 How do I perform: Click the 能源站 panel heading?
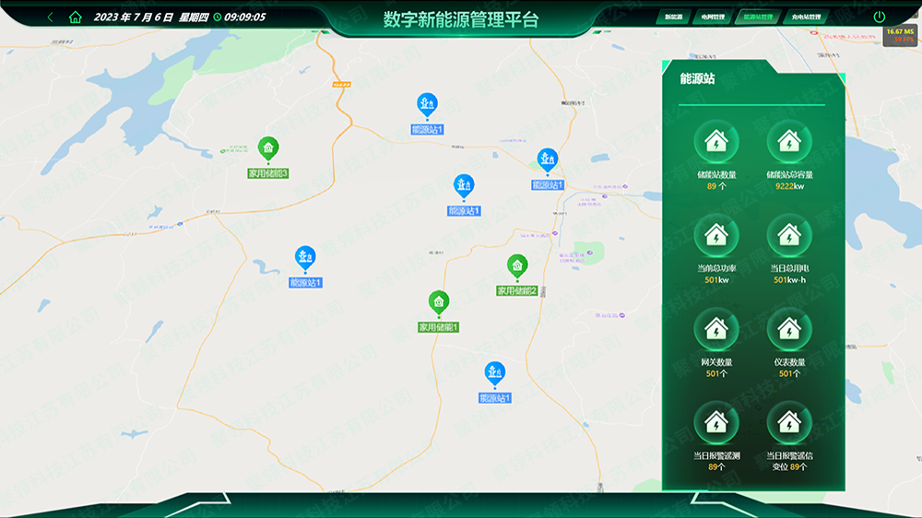697,78
